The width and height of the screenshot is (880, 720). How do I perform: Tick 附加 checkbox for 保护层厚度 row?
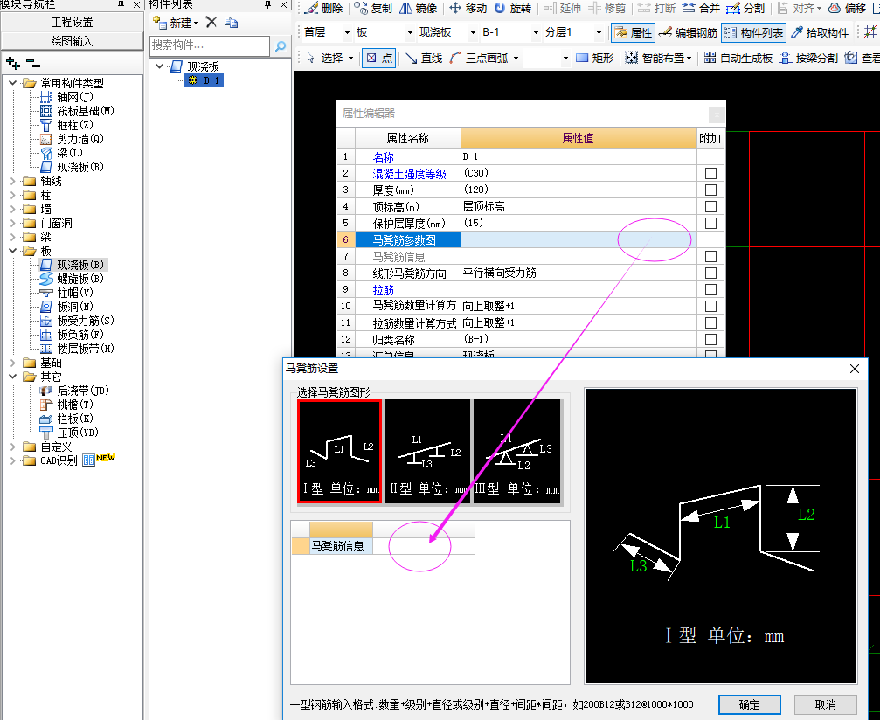click(x=710, y=224)
